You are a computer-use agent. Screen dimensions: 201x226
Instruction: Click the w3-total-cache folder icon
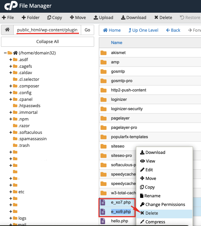coord(104,193)
